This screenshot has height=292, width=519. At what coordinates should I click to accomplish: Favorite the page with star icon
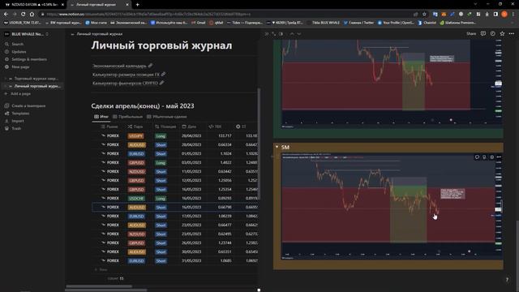coord(502,34)
